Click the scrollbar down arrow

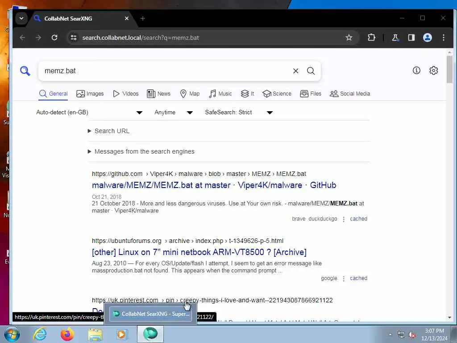coord(449,318)
